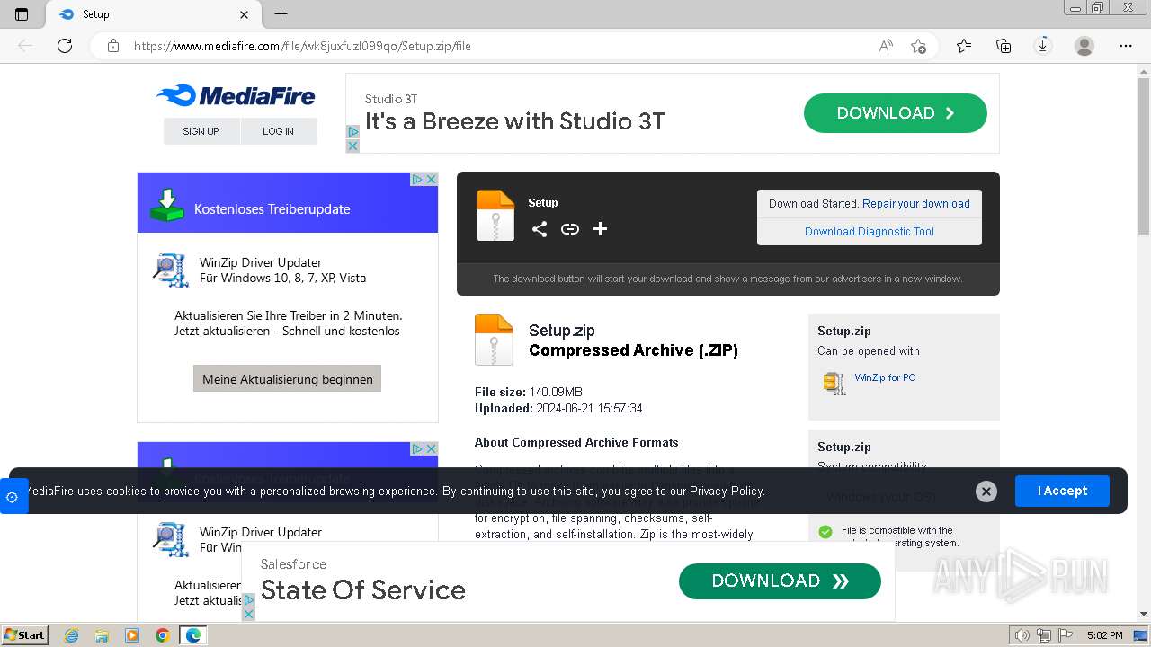1151x647 pixels.
Task: Click the Uploaded date 2024-06-21 text
Action: tap(558, 408)
